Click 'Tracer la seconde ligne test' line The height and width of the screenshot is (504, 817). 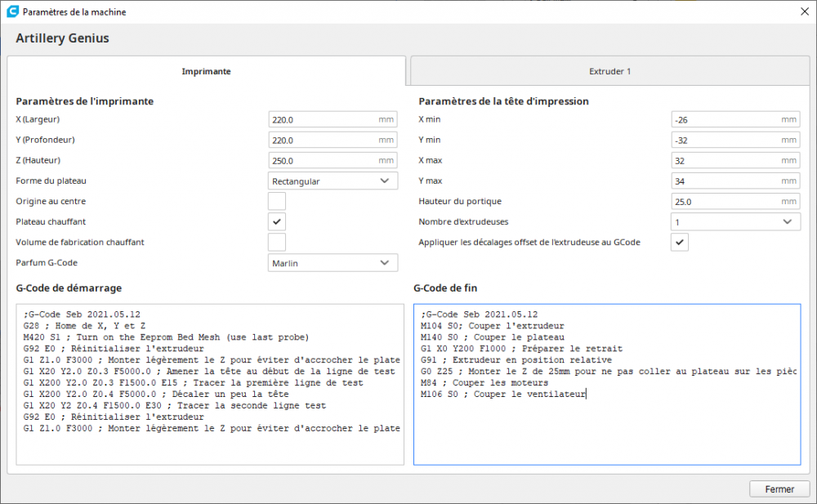click(175, 405)
